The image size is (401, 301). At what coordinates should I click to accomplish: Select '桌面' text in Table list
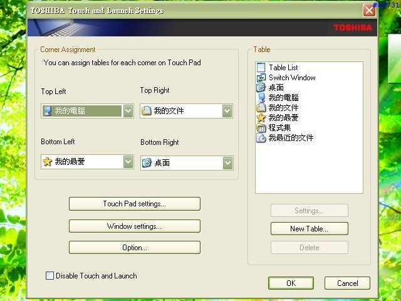pyautogui.click(x=276, y=88)
